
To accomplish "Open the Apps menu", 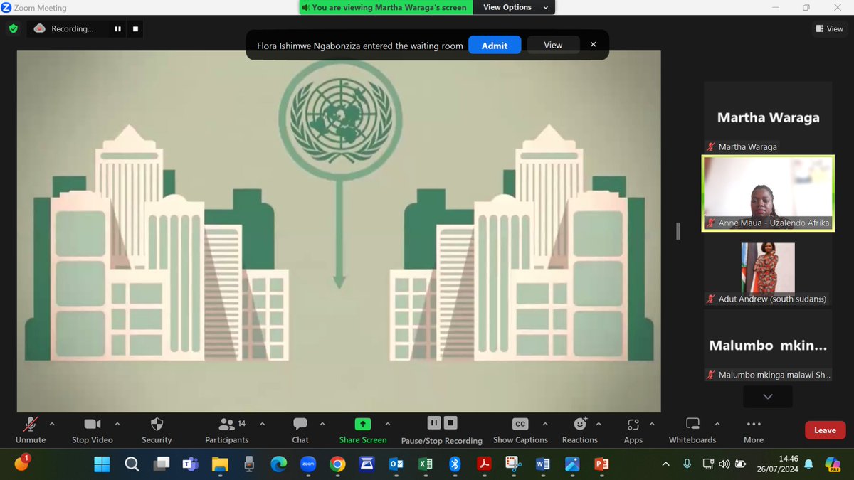I will (x=633, y=430).
